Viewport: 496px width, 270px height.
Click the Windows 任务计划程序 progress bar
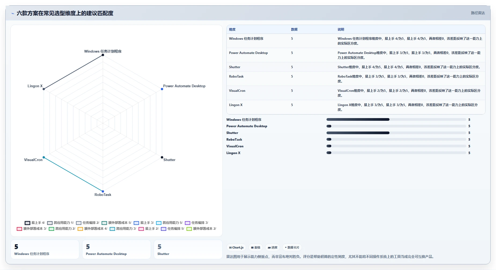(x=396, y=119)
